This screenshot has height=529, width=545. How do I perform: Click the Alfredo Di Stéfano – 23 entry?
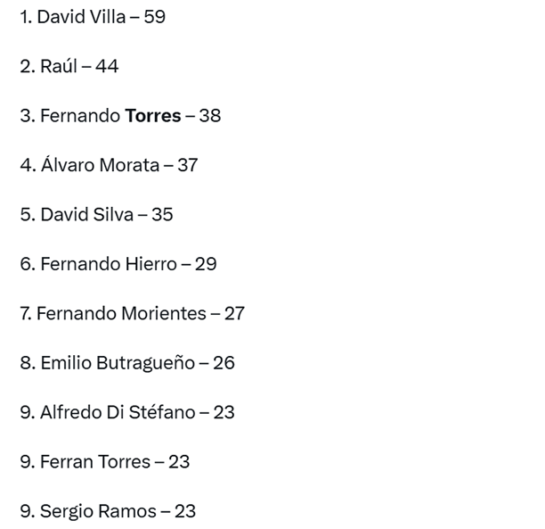coord(127,412)
